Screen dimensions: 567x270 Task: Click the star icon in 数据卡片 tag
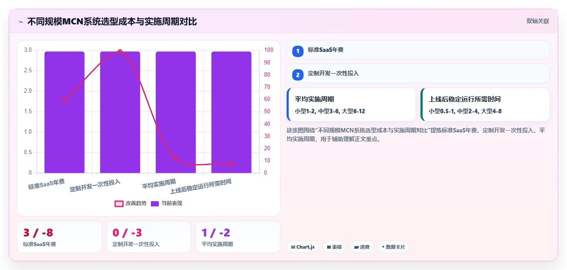click(383, 247)
